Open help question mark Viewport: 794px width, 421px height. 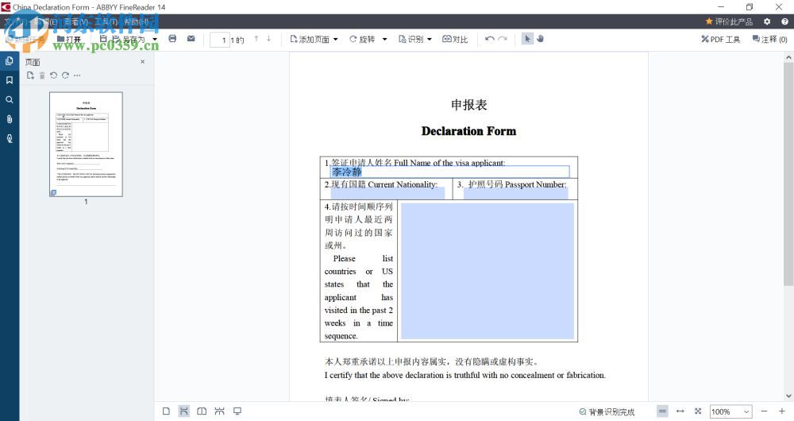(x=784, y=21)
